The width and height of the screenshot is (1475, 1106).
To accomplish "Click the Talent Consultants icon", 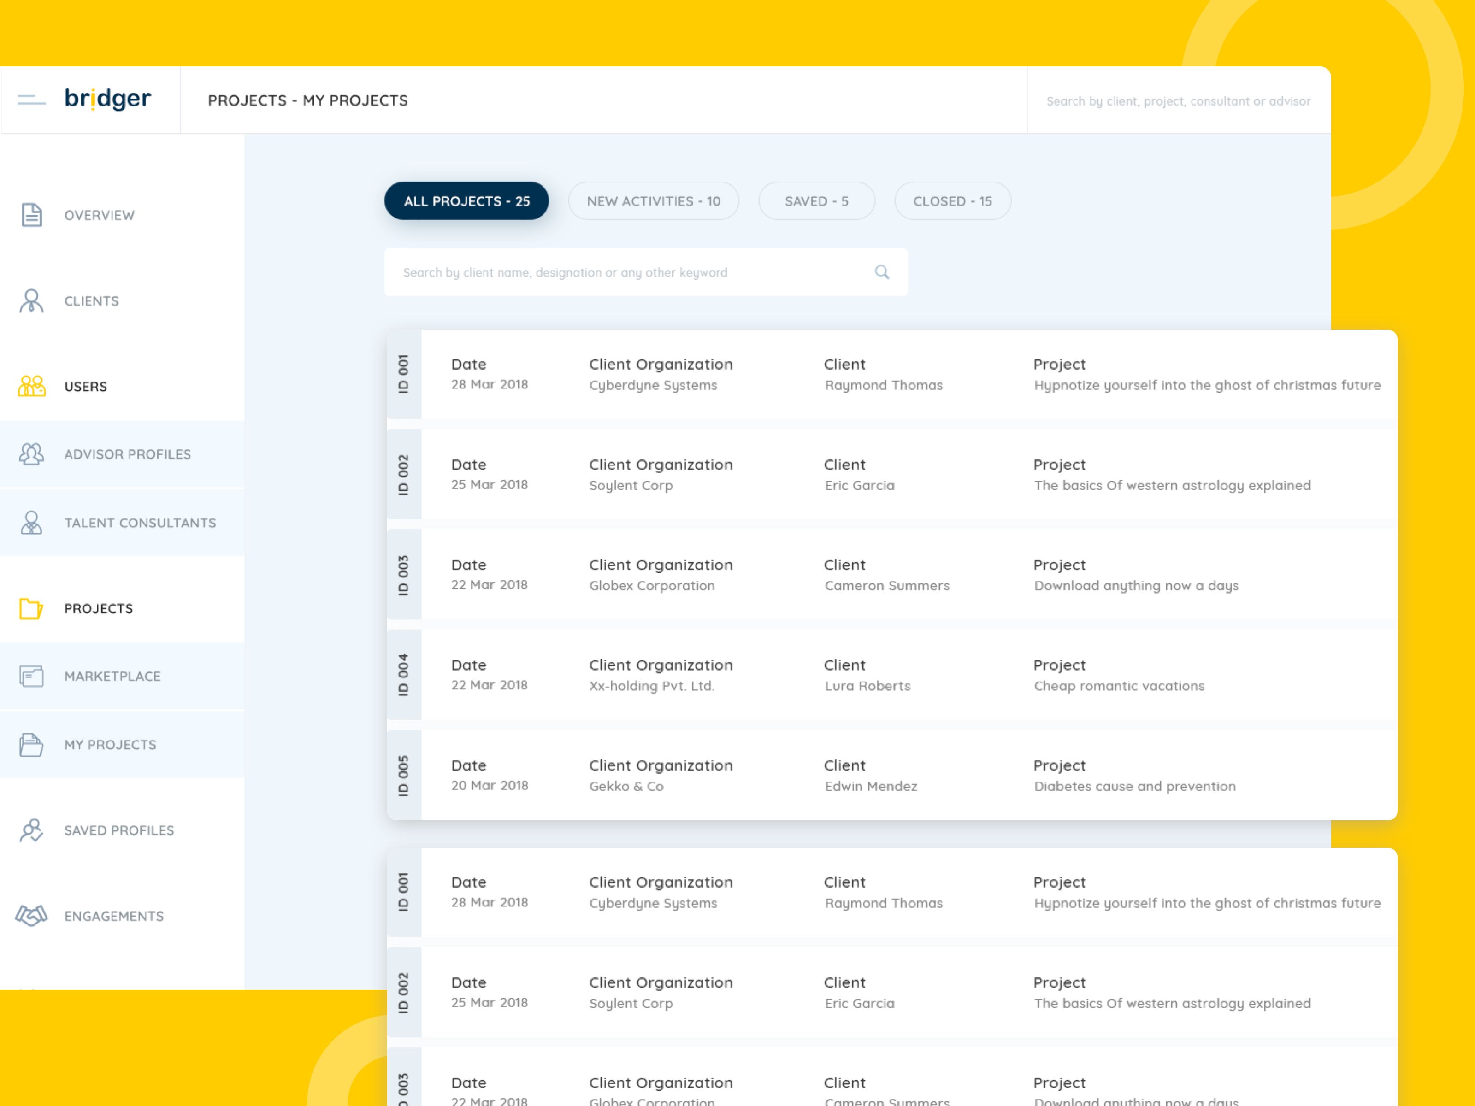I will (31, 523).
